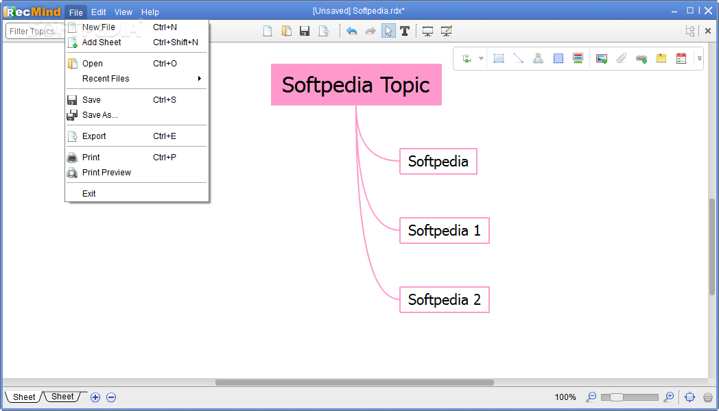Image resolution: width=719 pixels, height=411 pixels.
Task: Choose Save As... in the File menu
Action: click(137, 115)
